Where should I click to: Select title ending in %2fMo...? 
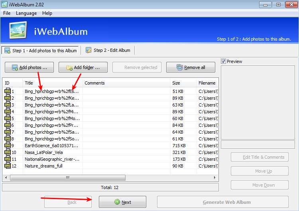coord(52,118)
